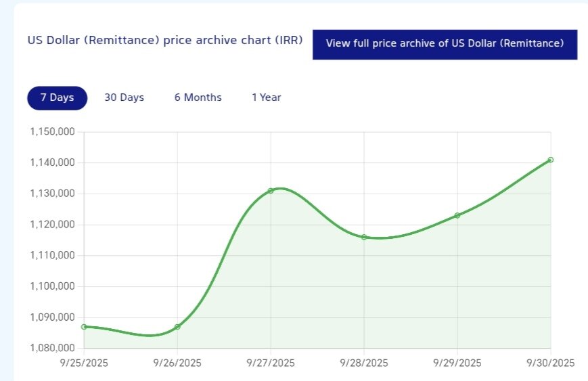Click the 9/25/2025 x-axis date label
This screenshot has width=588, height=381.
pos(84,363)
